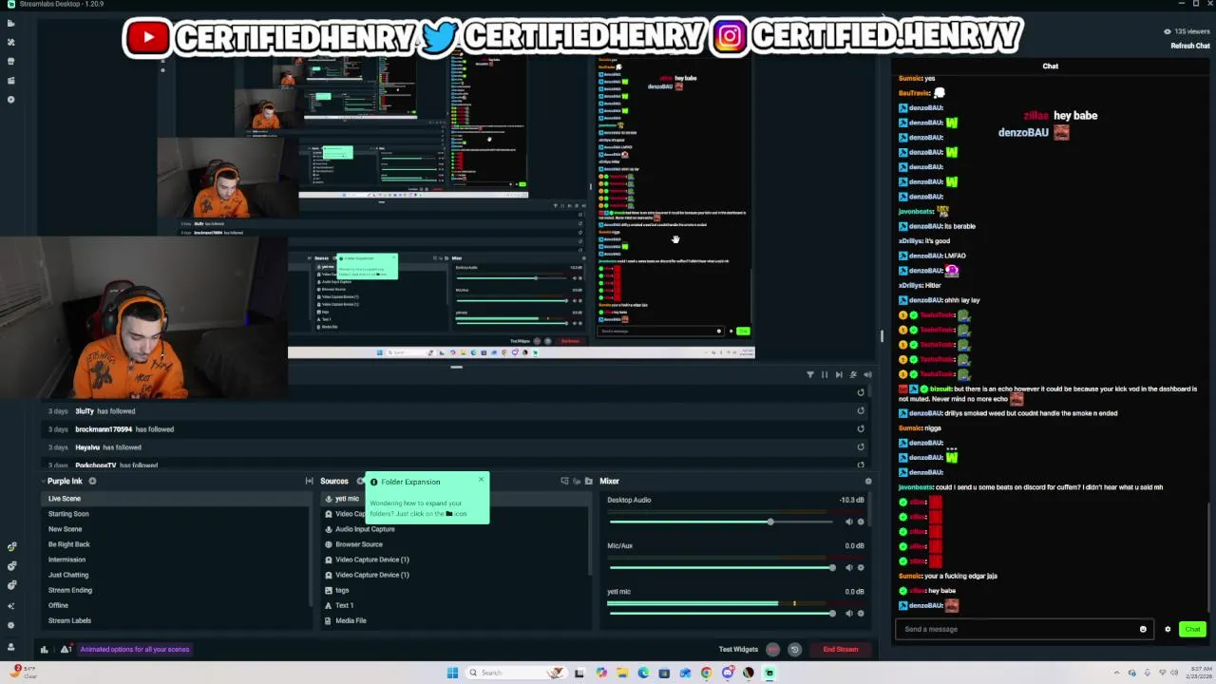Click the add source plus icon
1216x684 pixels.
(360, 482)
